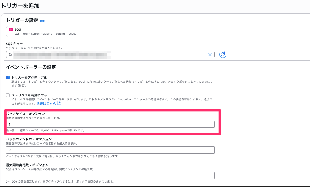The height and width of the screenshot is (187, 310).
Task: Click the search magnifier in SQS queue field
Action: (x=11, y=54)
